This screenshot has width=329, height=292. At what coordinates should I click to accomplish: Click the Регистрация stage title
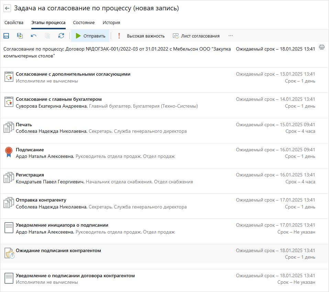(x=30, y=175)
